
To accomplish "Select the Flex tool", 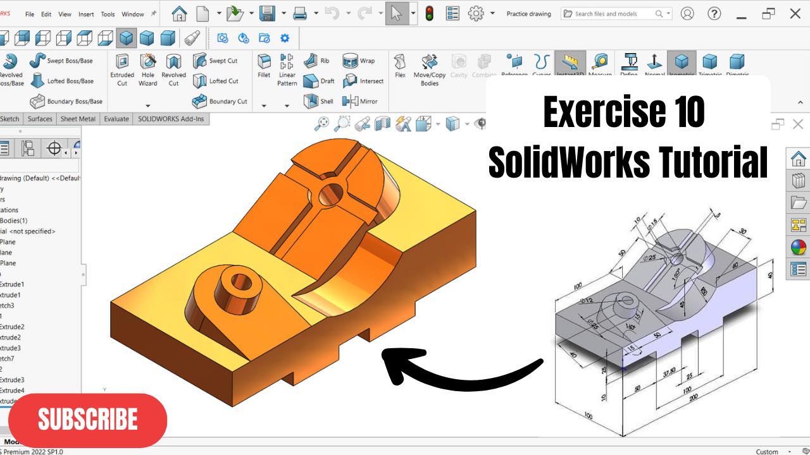I will coord(400,66).
